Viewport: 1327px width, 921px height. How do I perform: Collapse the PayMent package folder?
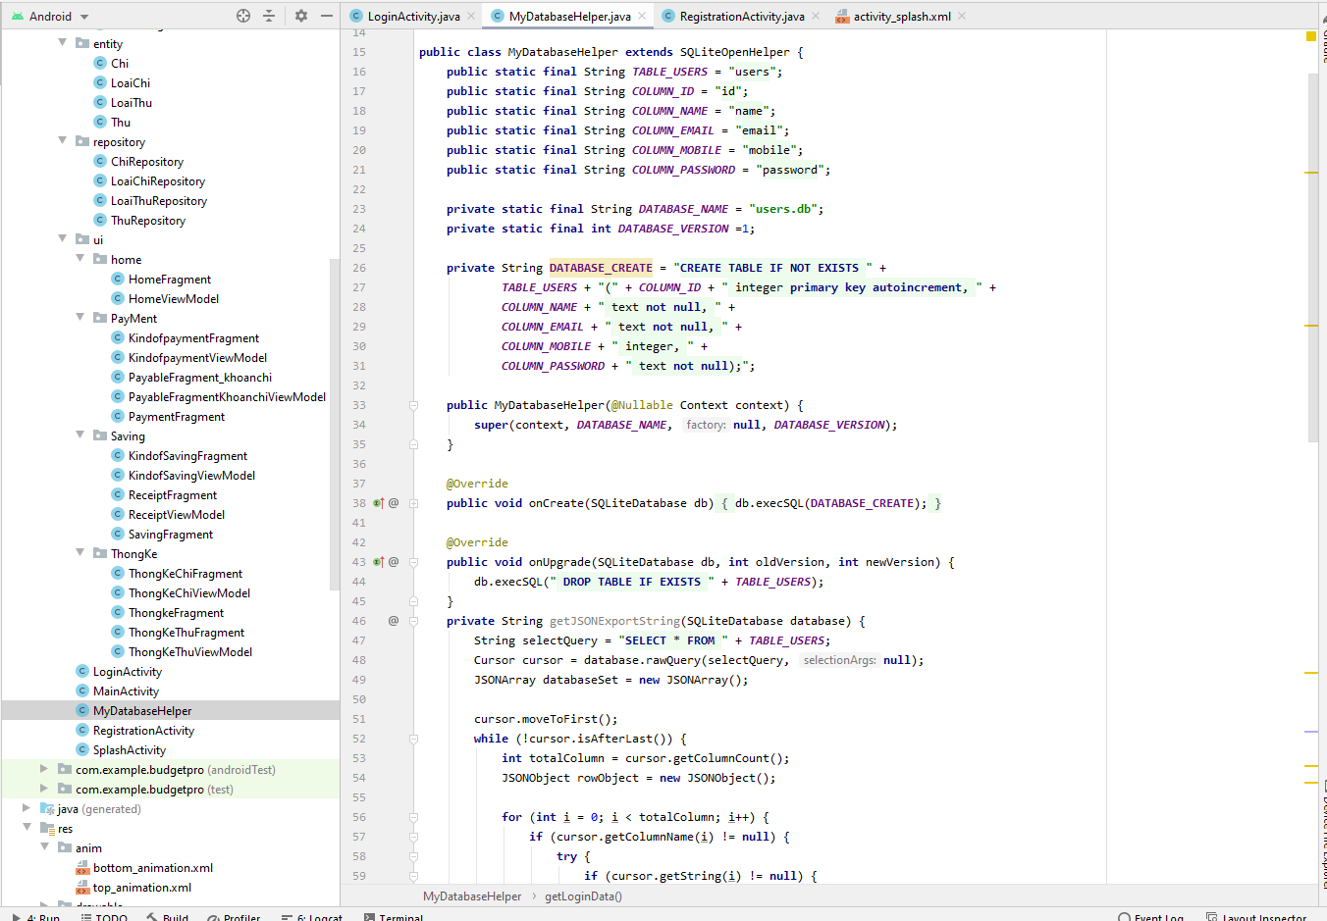pos(80,317)
